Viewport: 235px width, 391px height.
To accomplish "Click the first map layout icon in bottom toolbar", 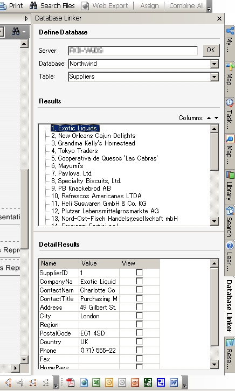I will [9, 382].
